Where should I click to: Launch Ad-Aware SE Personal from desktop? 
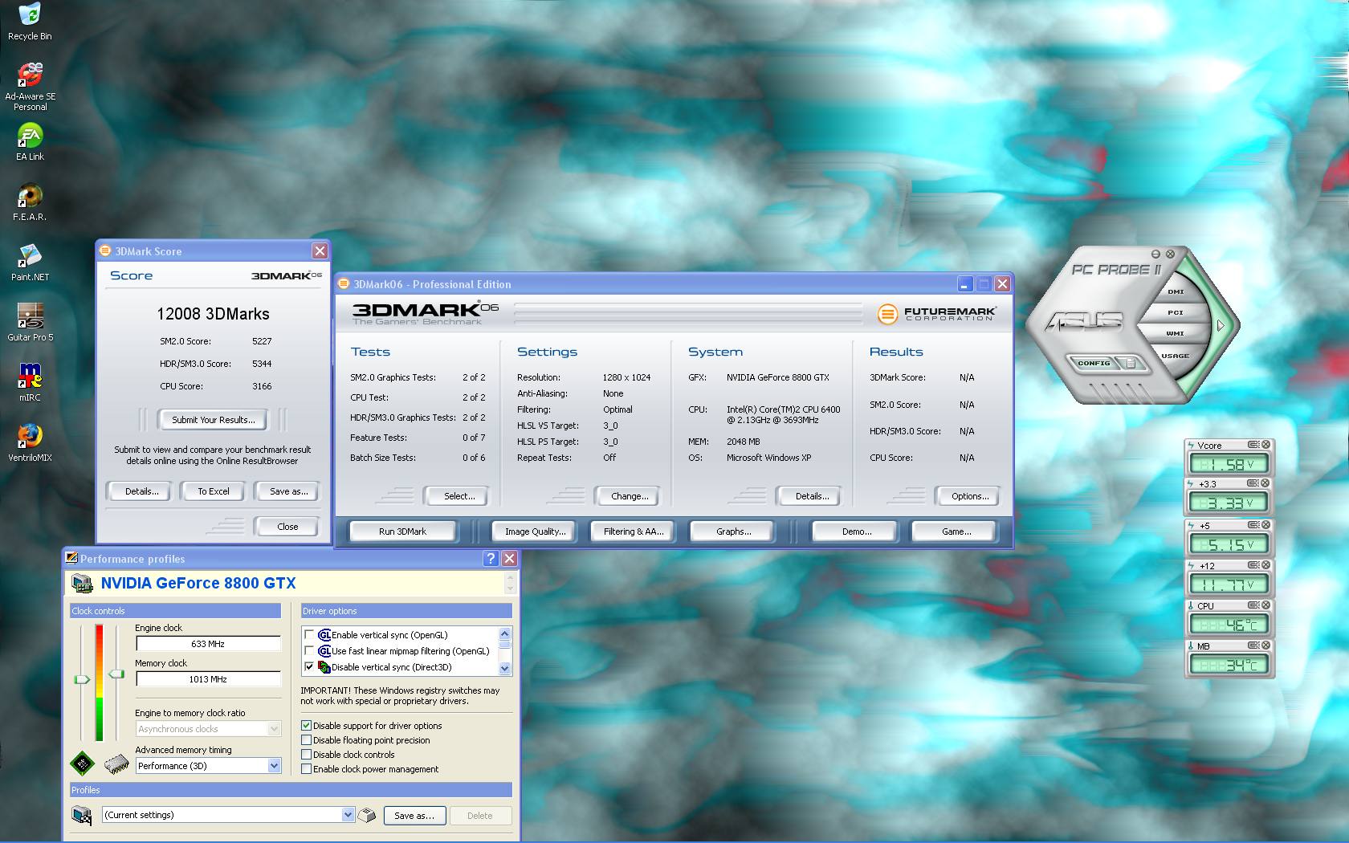point(30,87)
